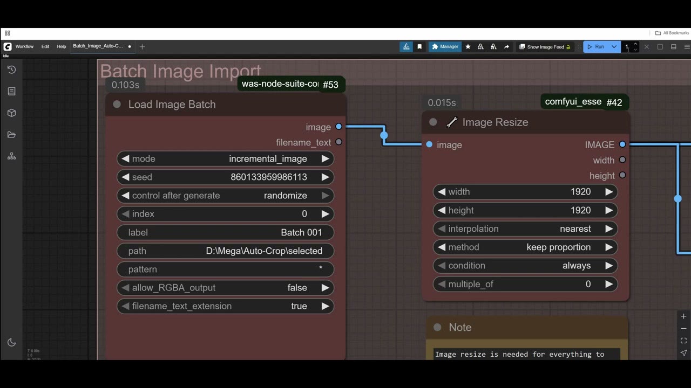Click the bookmark icon in the top toolbar
Viewport: 691px width, 388px height.
pyautogui.click(x=419, y=47)
